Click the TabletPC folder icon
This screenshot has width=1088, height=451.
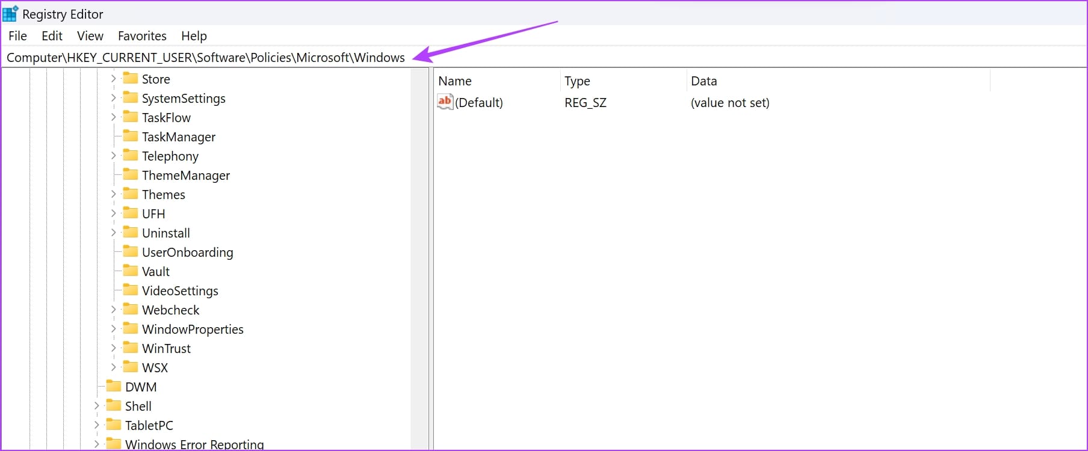114,425
